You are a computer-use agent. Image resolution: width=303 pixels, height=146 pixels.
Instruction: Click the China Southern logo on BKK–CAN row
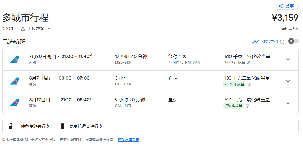coord(15,81)
